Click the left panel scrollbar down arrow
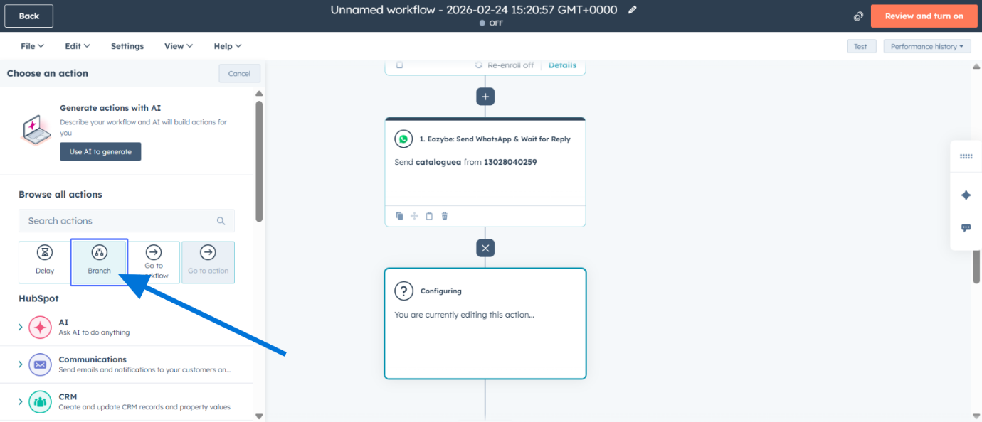The height and width of the screenshot is (422, 982). tap(259, 416)
